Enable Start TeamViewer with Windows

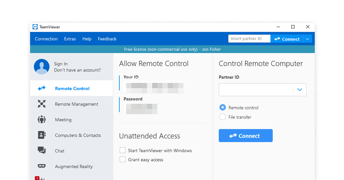pos(123,150)
